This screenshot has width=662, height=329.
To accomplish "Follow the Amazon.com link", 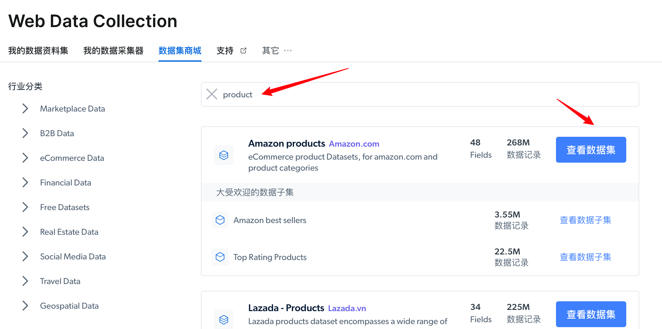I will (354, 144).
